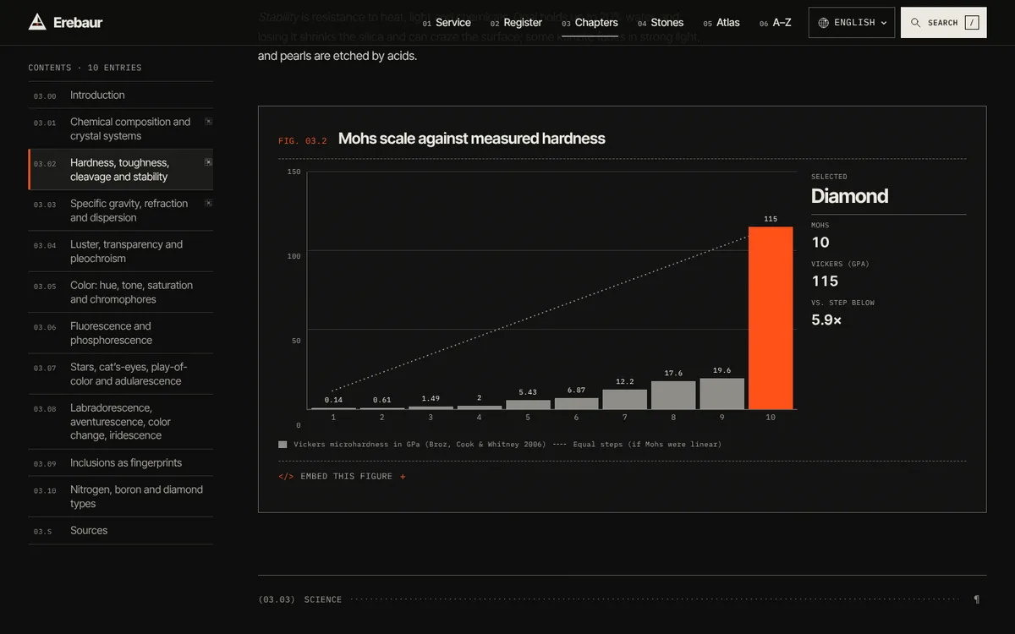Click the figure icon beside Specific gravity entry
1015x634 pixels.
pos(208,203)
